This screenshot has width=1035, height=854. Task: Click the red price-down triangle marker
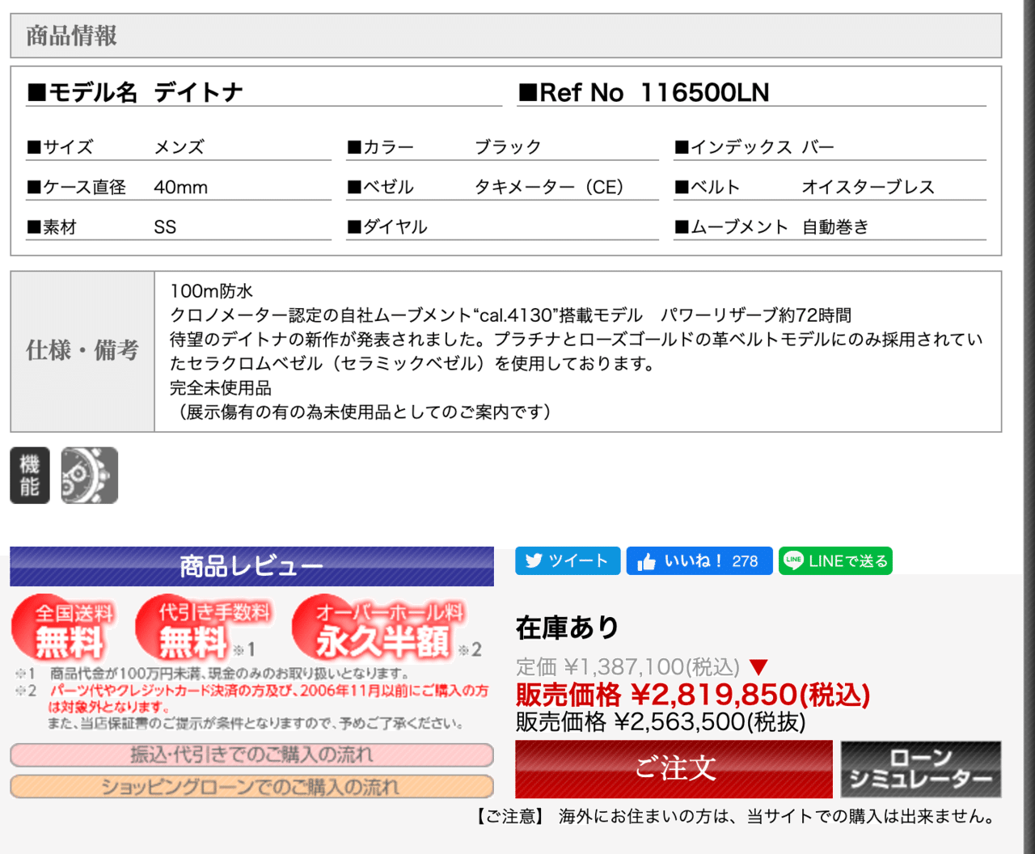tap(758, 667)
